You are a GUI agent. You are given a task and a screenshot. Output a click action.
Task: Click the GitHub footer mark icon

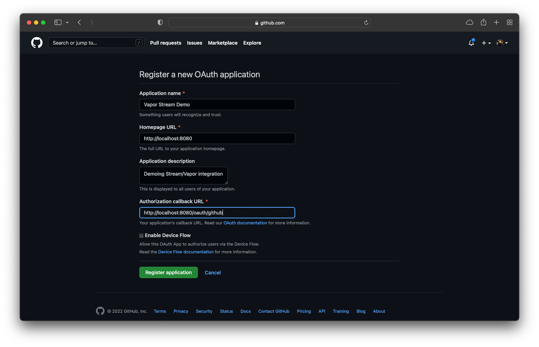[x=100, y=311]
